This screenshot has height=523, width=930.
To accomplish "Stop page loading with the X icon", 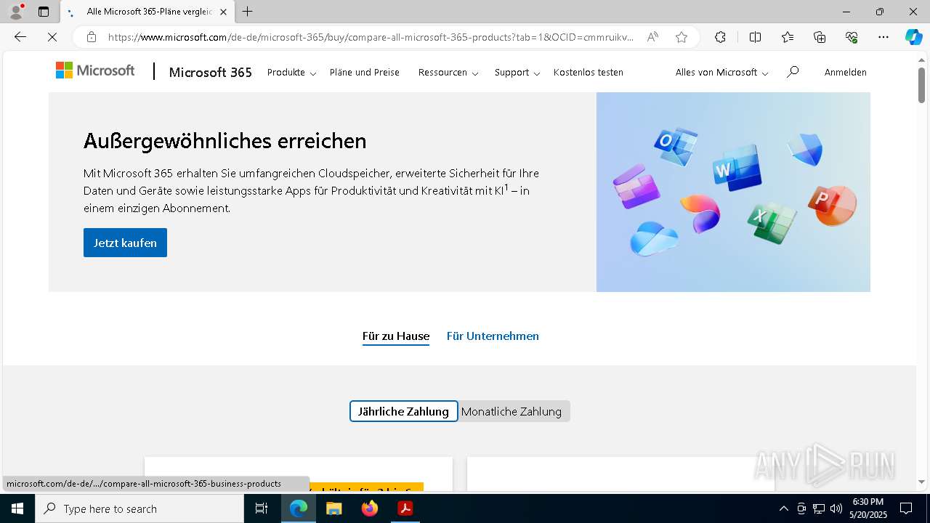I will pos(52,37).
